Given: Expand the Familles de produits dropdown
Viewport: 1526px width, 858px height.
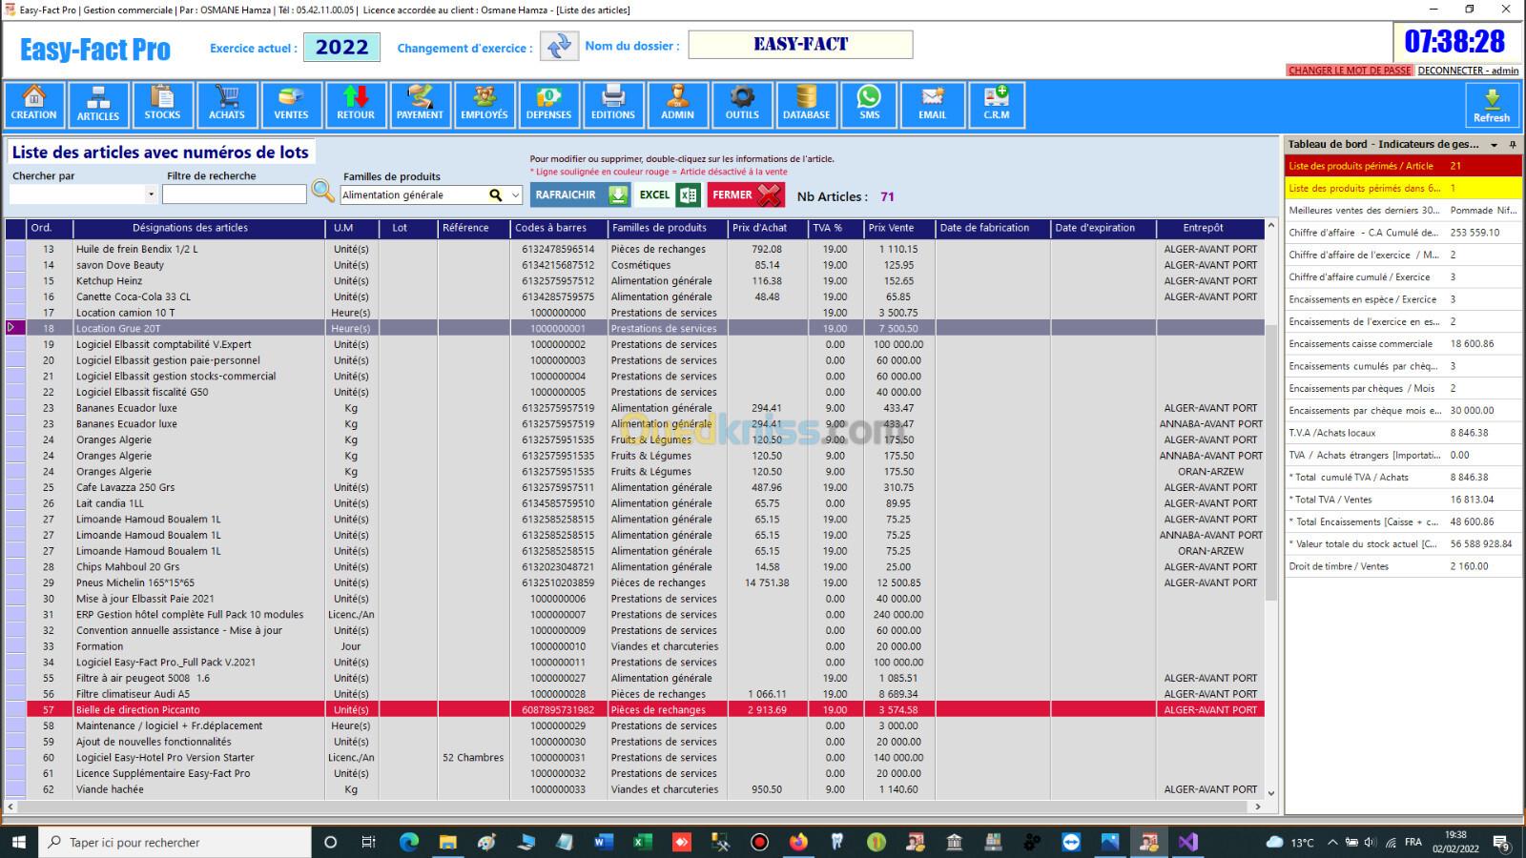Looking at the screenshot, I should [x=516, y=195].
